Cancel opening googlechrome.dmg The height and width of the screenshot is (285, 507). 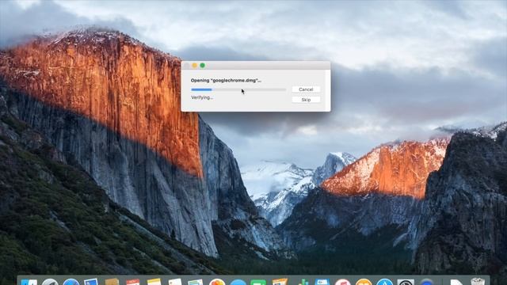click(306, 89)
